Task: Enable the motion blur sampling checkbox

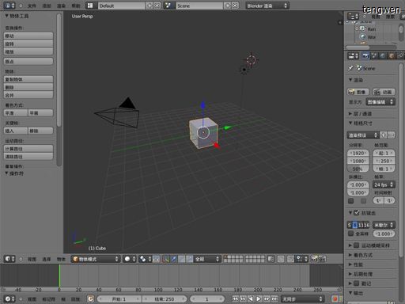Action: [356, 245]
